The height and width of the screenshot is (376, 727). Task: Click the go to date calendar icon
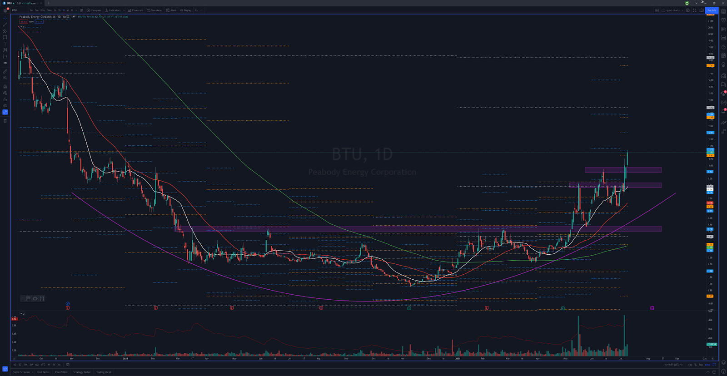click(x=68, y=365)
